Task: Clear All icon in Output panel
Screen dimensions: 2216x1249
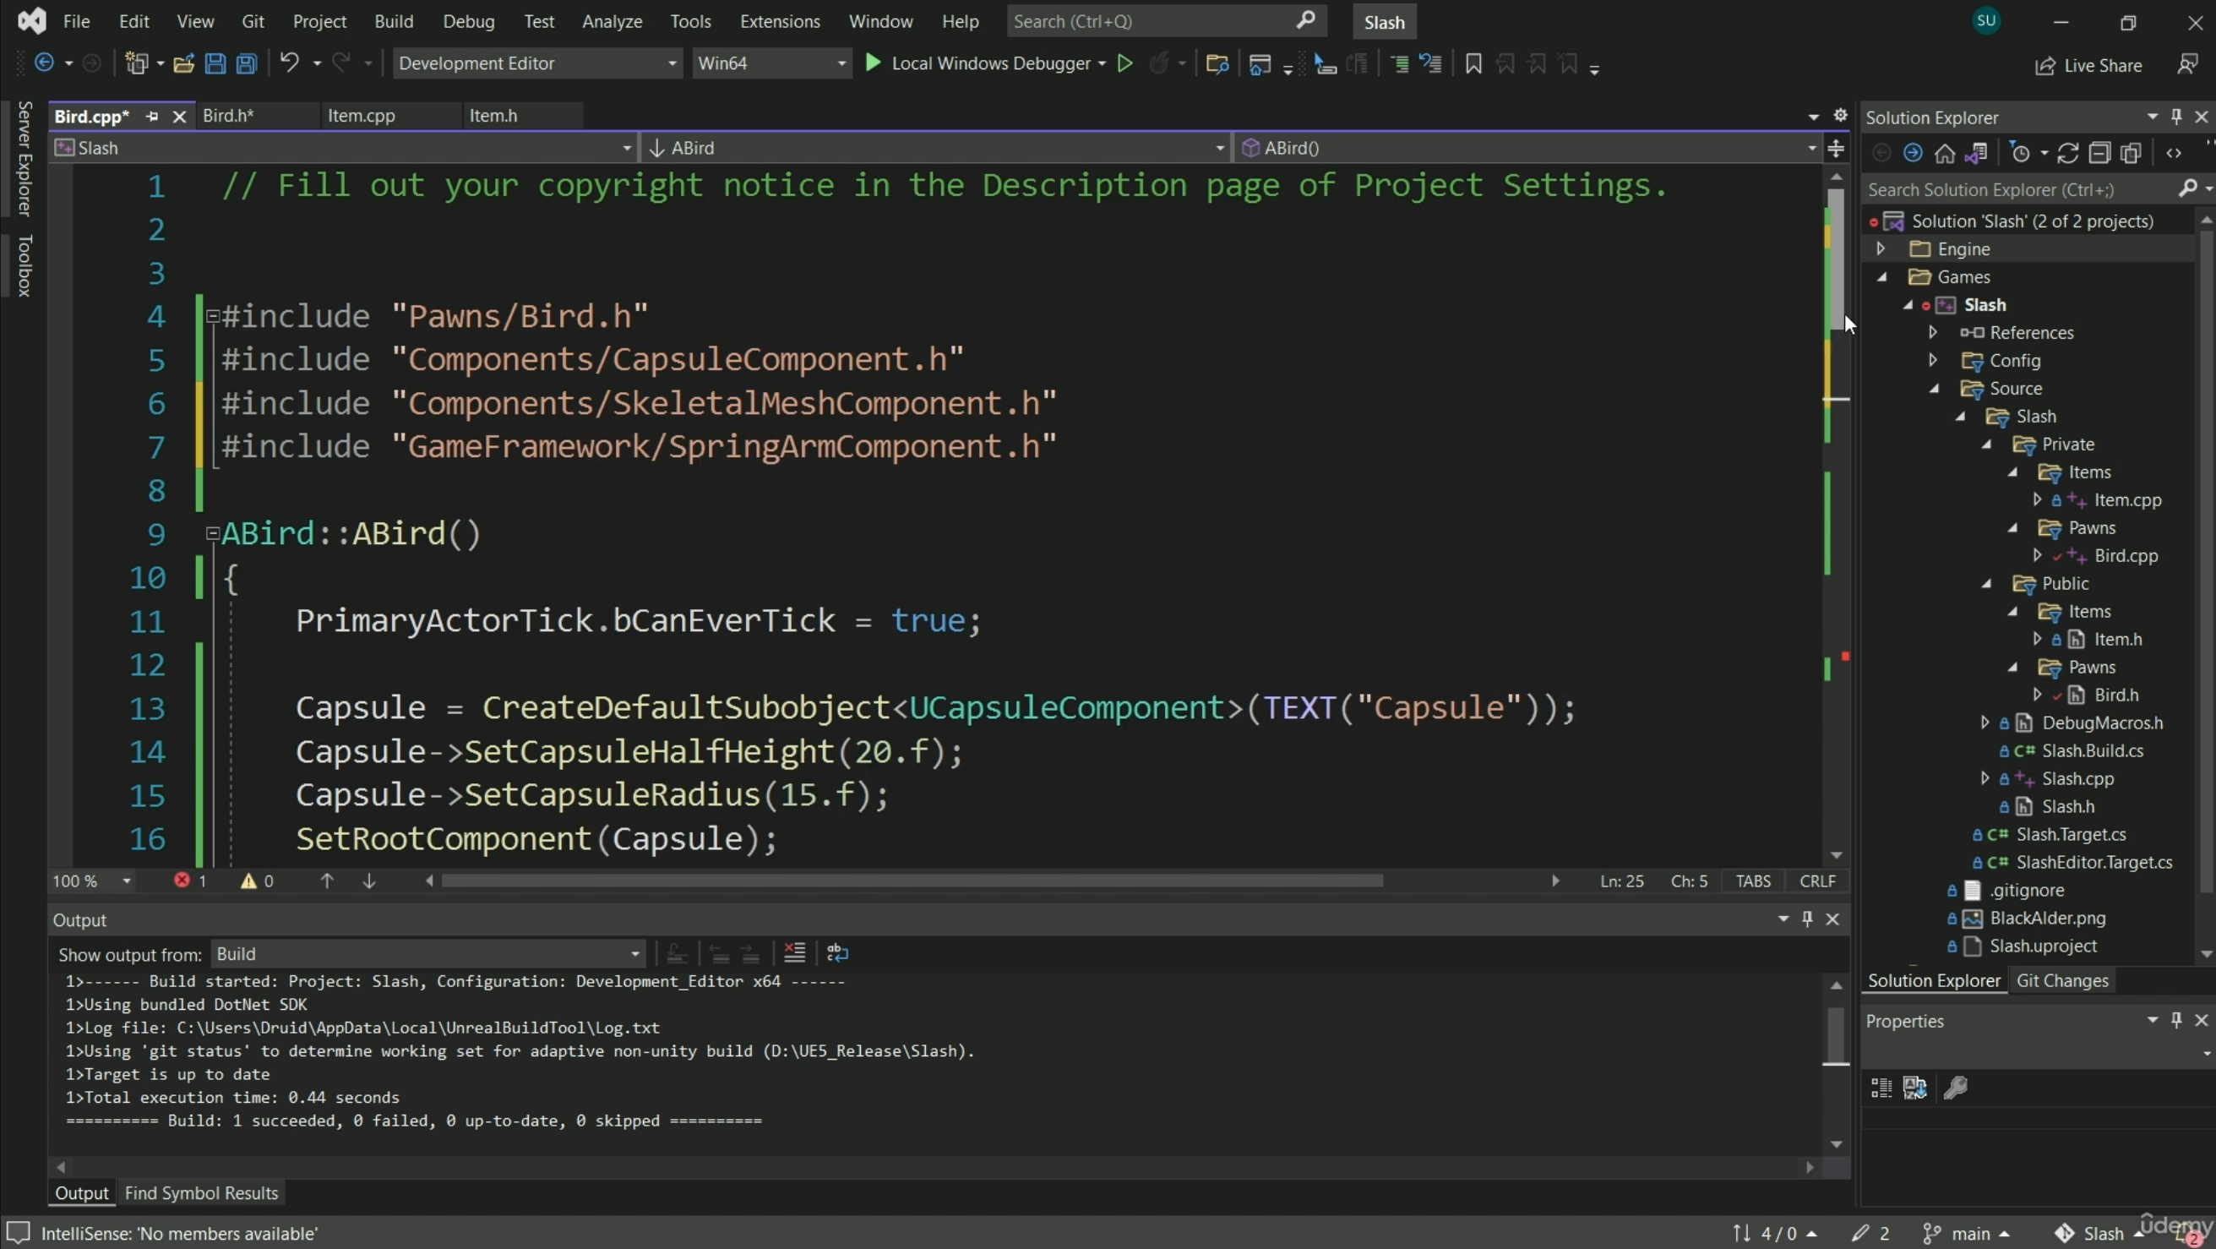Action: coord(794,953)
